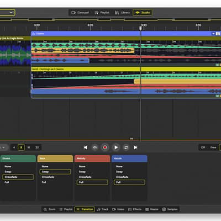Set transition length to 8 bars

pyautogui.click(x=21, y=148)
